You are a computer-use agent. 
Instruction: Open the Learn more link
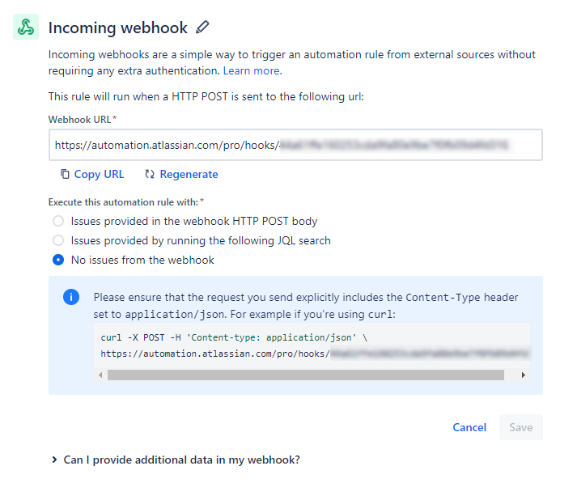coord(252,70)
